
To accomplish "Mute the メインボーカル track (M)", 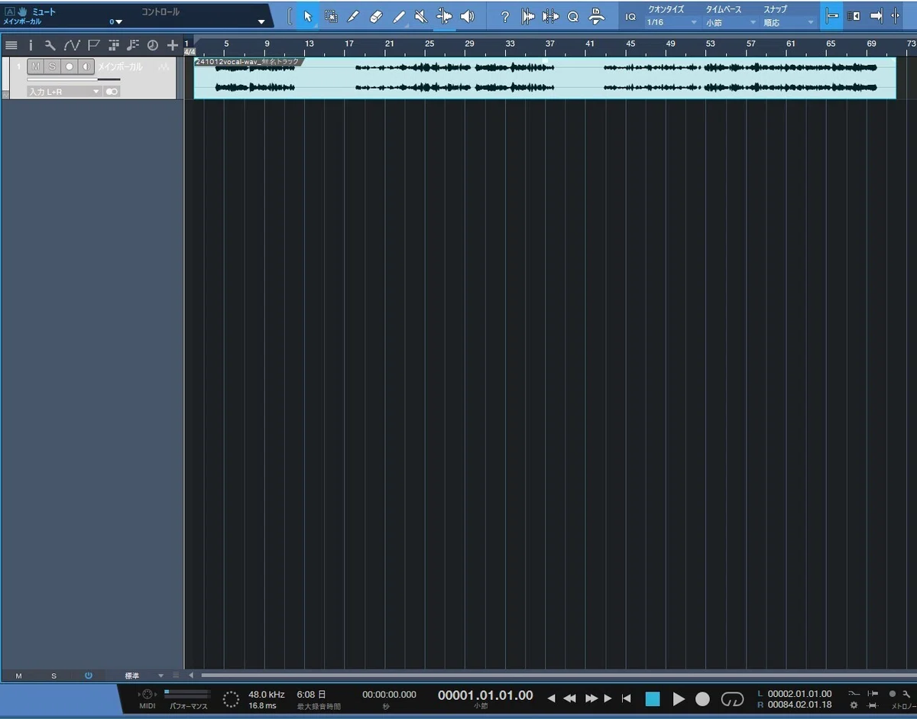I will point(35,66).
